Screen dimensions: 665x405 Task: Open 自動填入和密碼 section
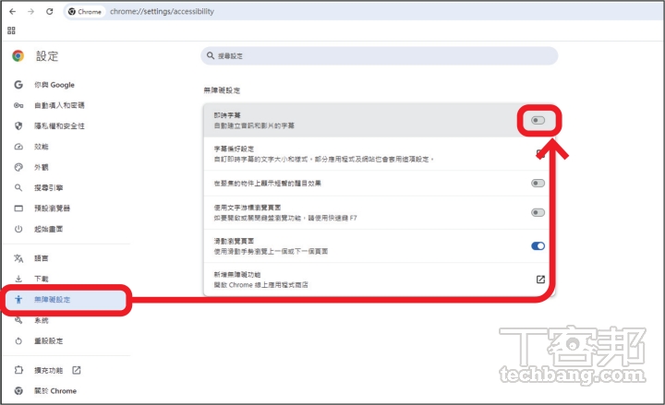[x=59, y=105]
